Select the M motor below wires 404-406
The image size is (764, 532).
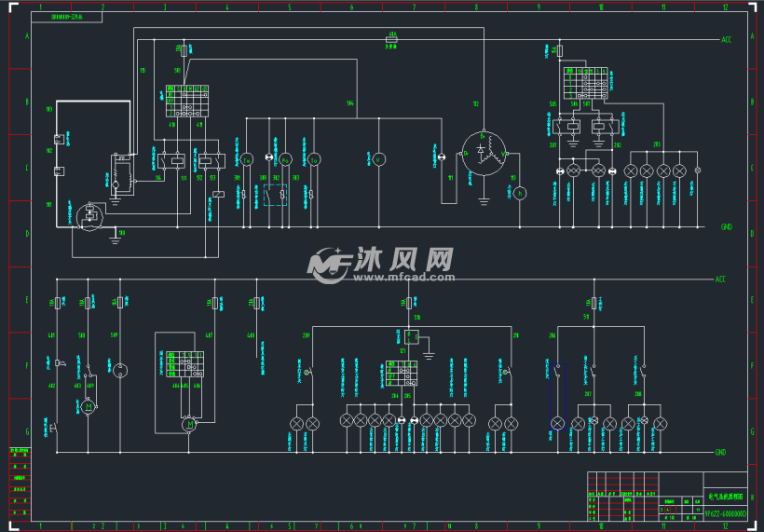tap(189, 425)
